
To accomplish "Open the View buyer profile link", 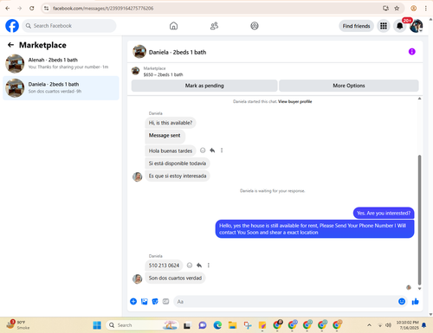I will click(294, 101).
